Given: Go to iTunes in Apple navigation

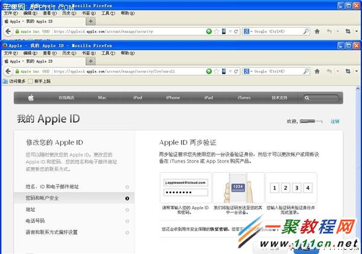Looking at the screenshot, I should [x=244, y=98].
